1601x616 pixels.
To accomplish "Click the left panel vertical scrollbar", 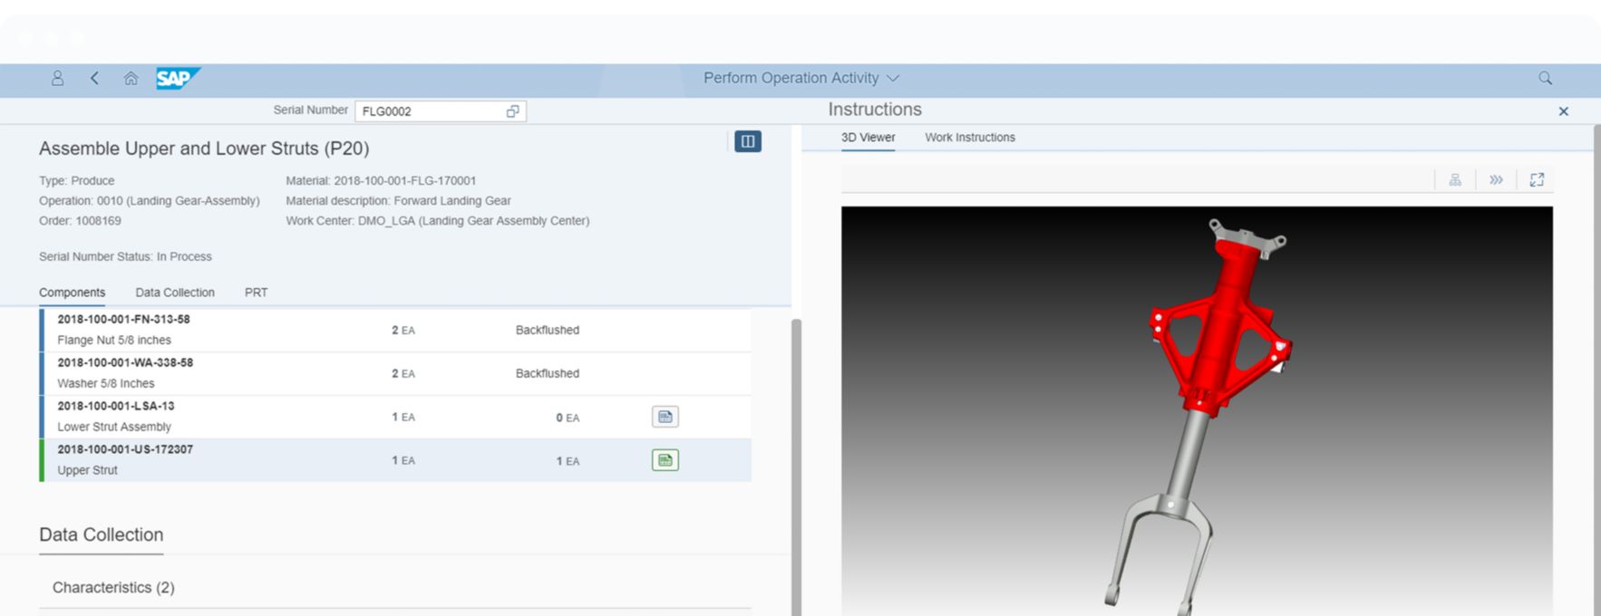I will pyautogui.click(x=796, y=453).
